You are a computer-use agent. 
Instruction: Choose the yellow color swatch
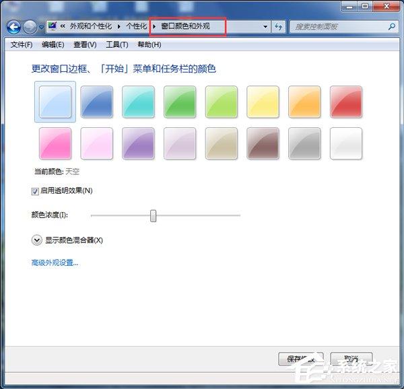[x=263, y=102]
